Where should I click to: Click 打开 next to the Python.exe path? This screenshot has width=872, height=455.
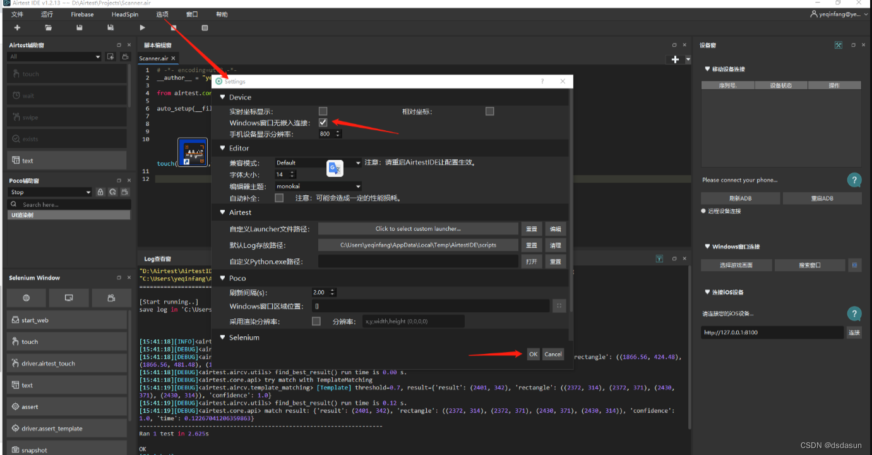(x=532, y=262)
